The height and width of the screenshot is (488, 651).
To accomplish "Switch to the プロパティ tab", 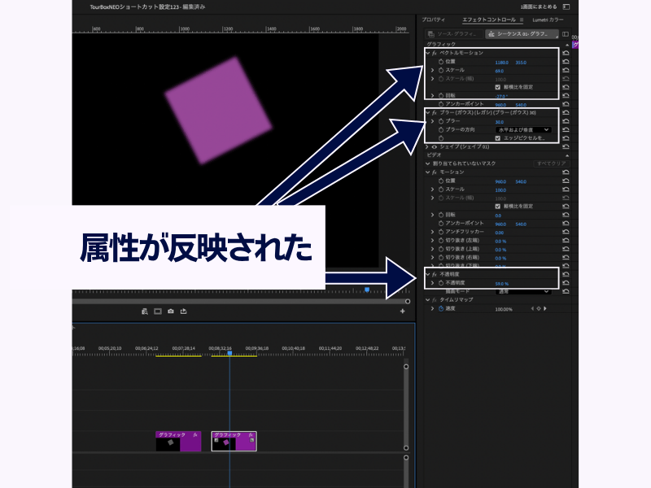I will (x=434, y=19).
